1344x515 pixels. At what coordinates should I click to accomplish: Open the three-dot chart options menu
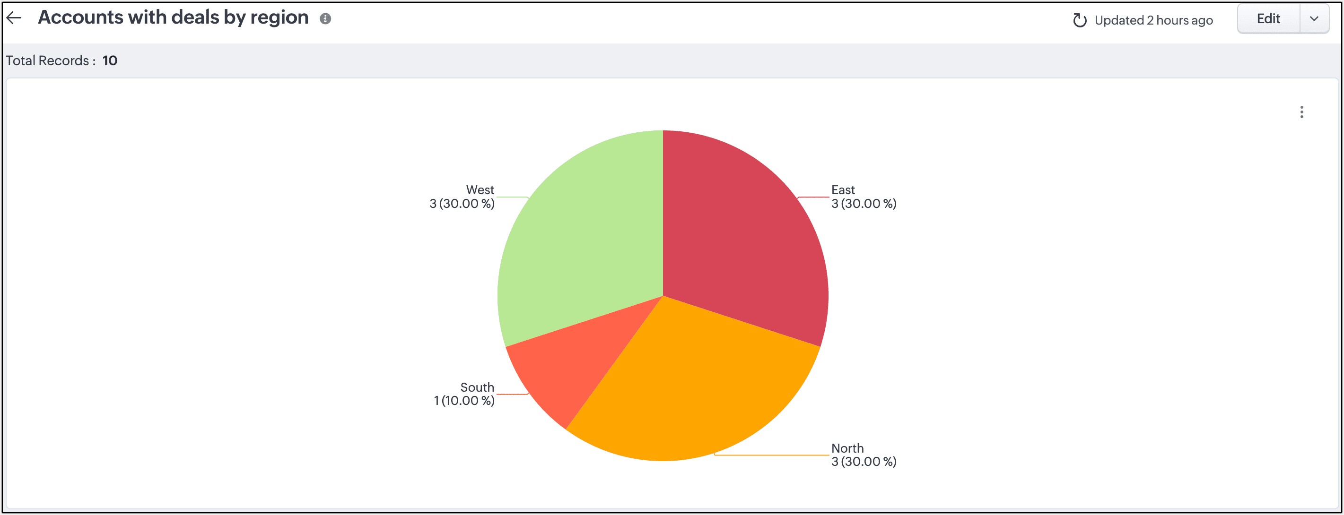(1301, 112)
